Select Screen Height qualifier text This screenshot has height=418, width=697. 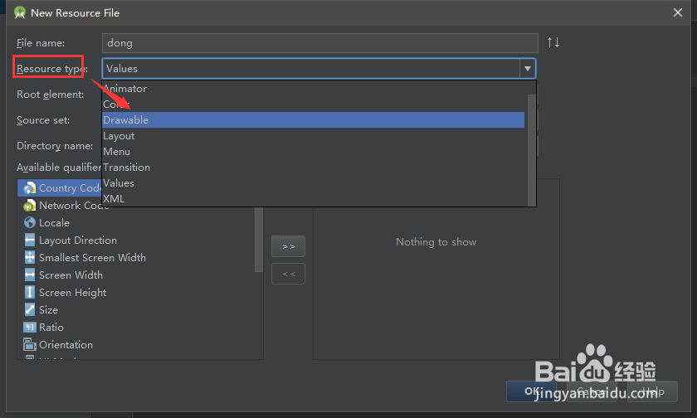pos(72,292)
